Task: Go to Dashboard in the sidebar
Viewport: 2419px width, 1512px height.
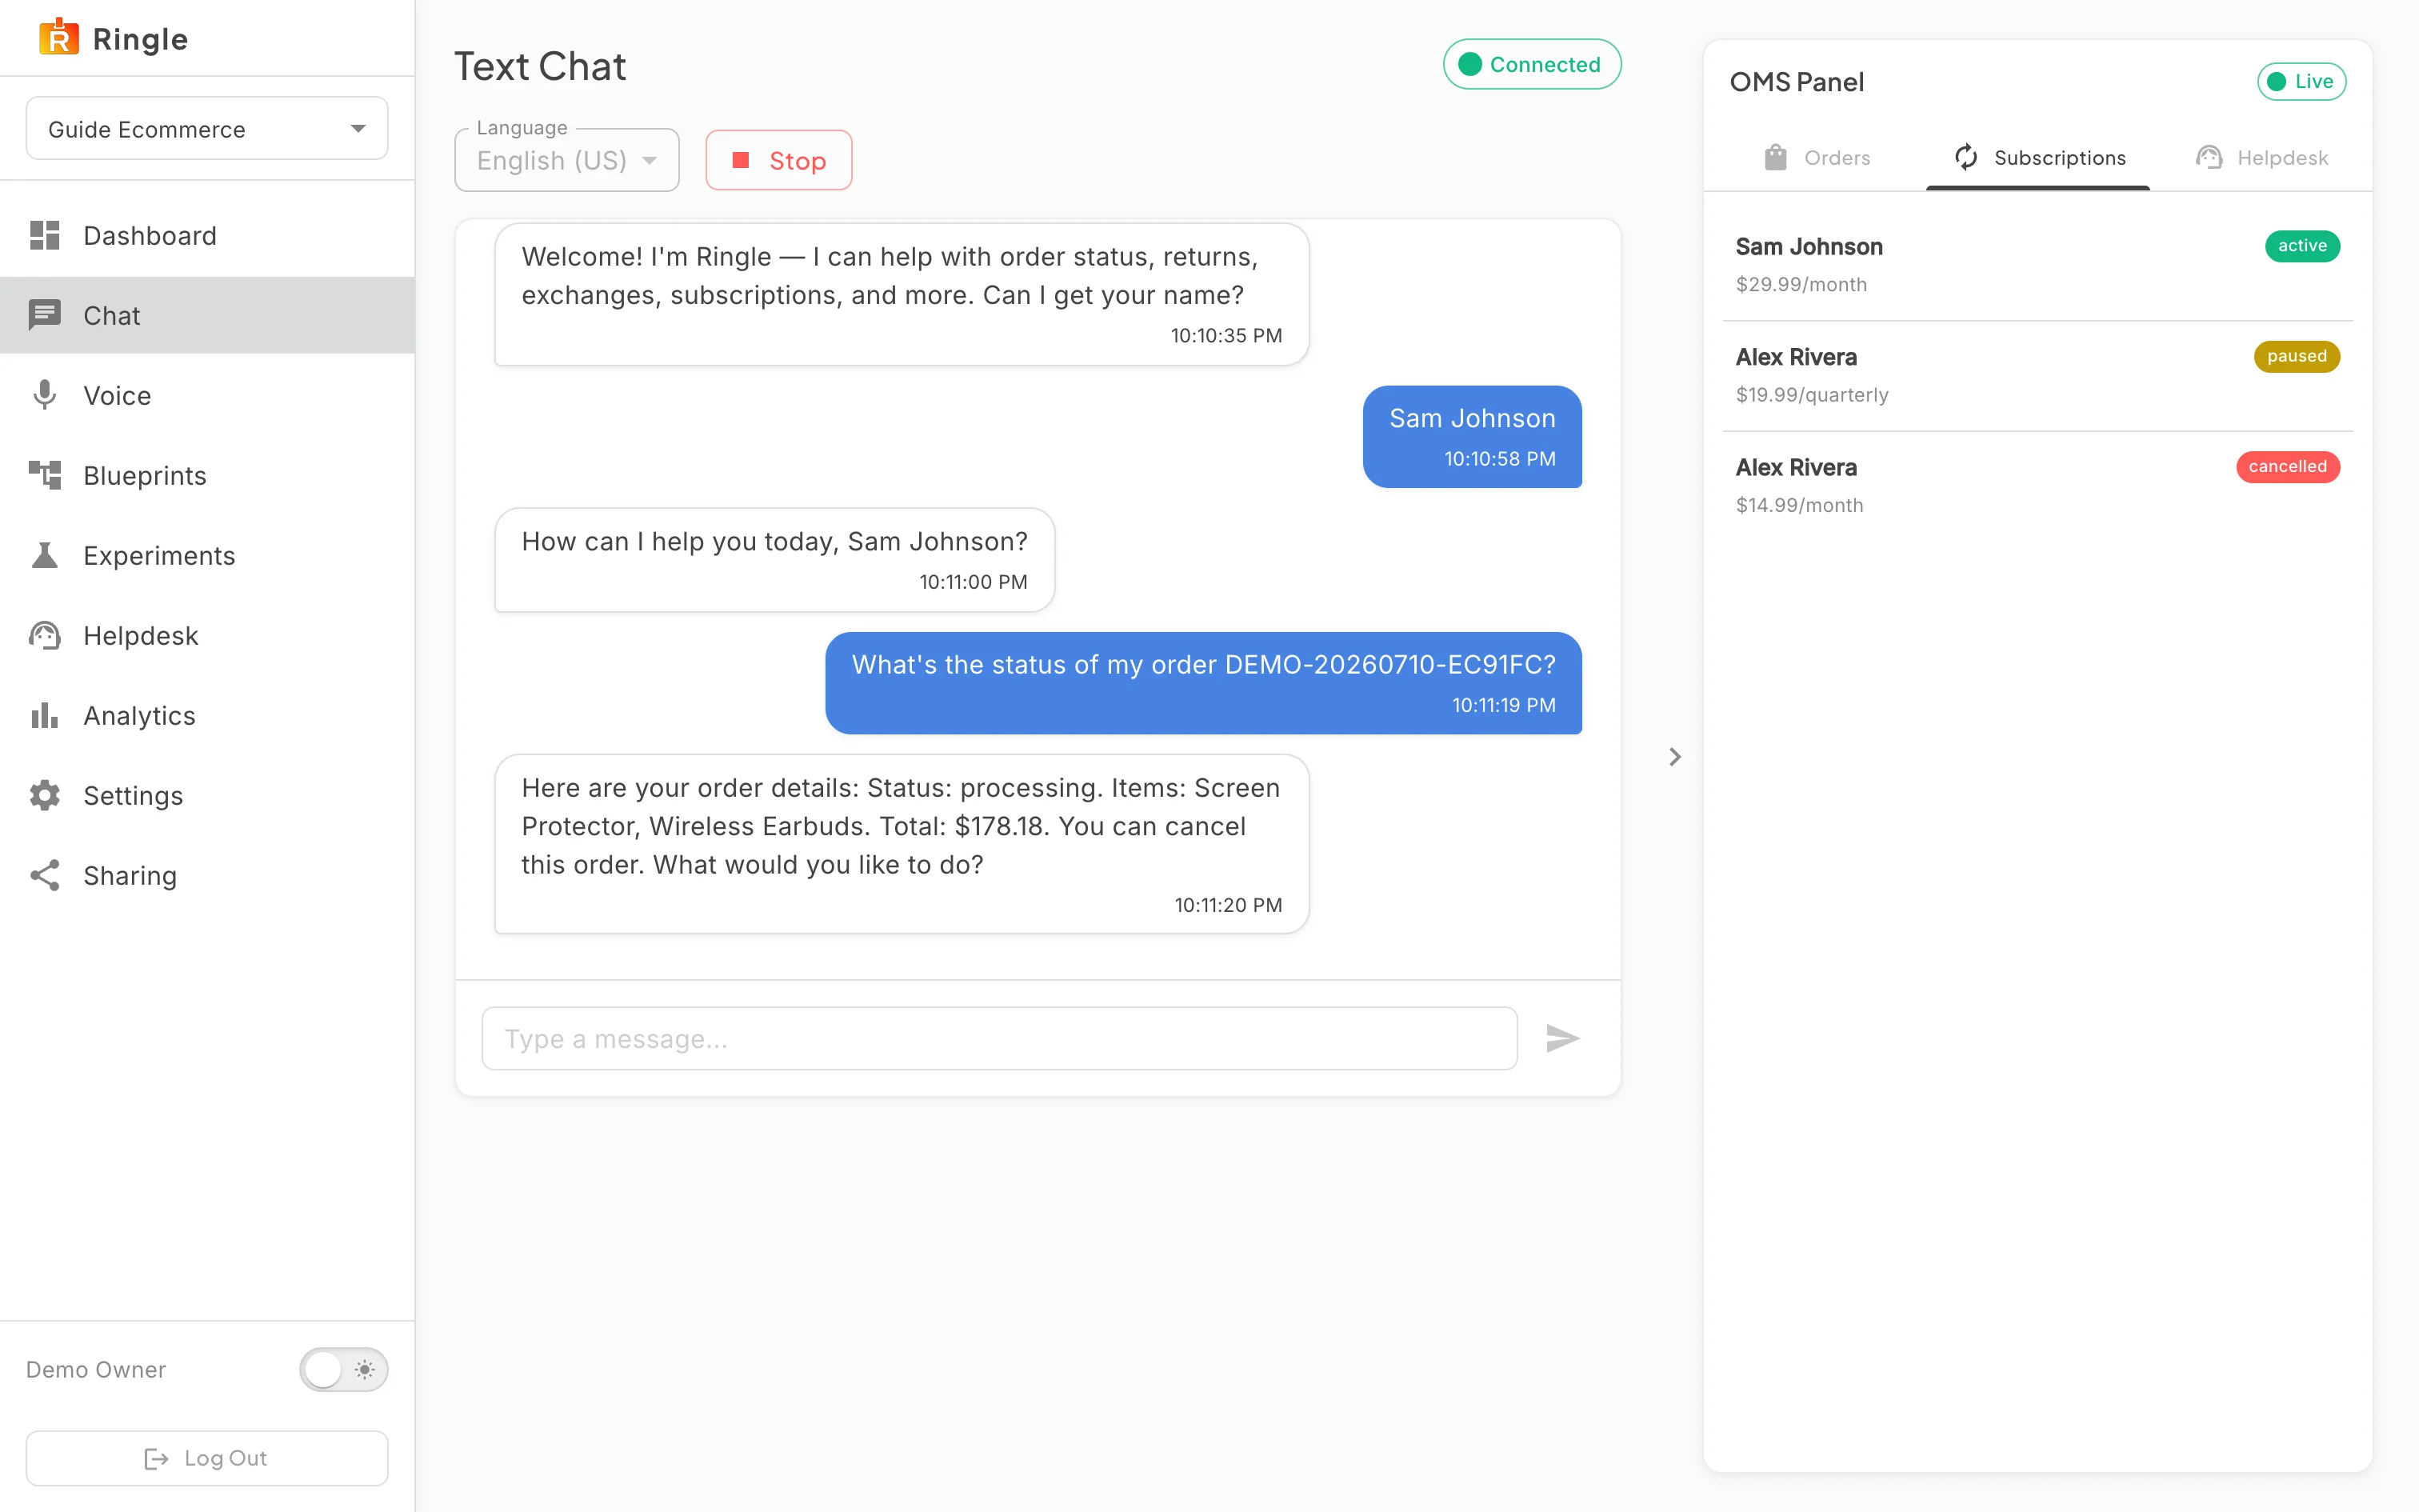Action: [207, 235]
